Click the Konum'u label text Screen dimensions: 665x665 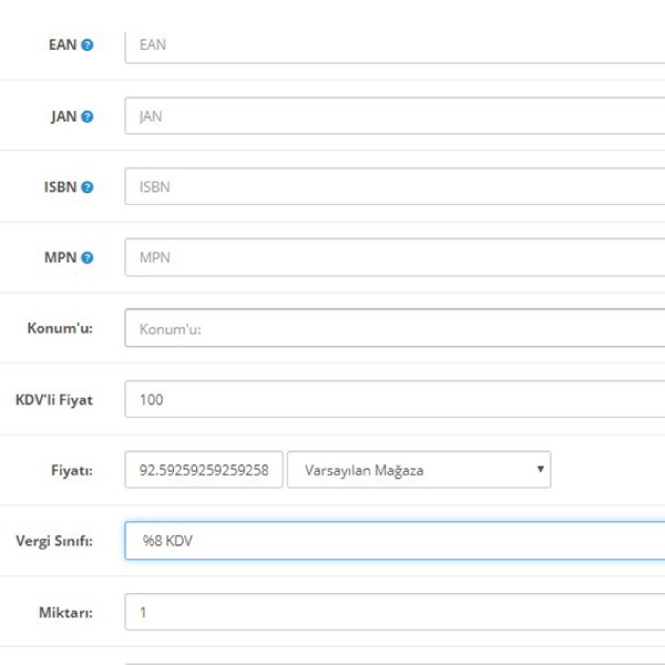click(x=60, y=329)
